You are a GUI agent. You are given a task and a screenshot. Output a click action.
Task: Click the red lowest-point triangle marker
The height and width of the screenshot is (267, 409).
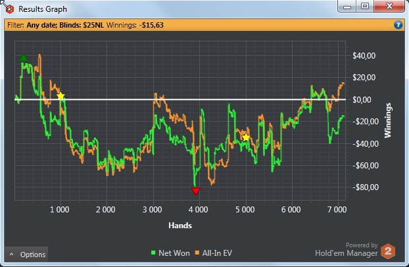point(196,191)
